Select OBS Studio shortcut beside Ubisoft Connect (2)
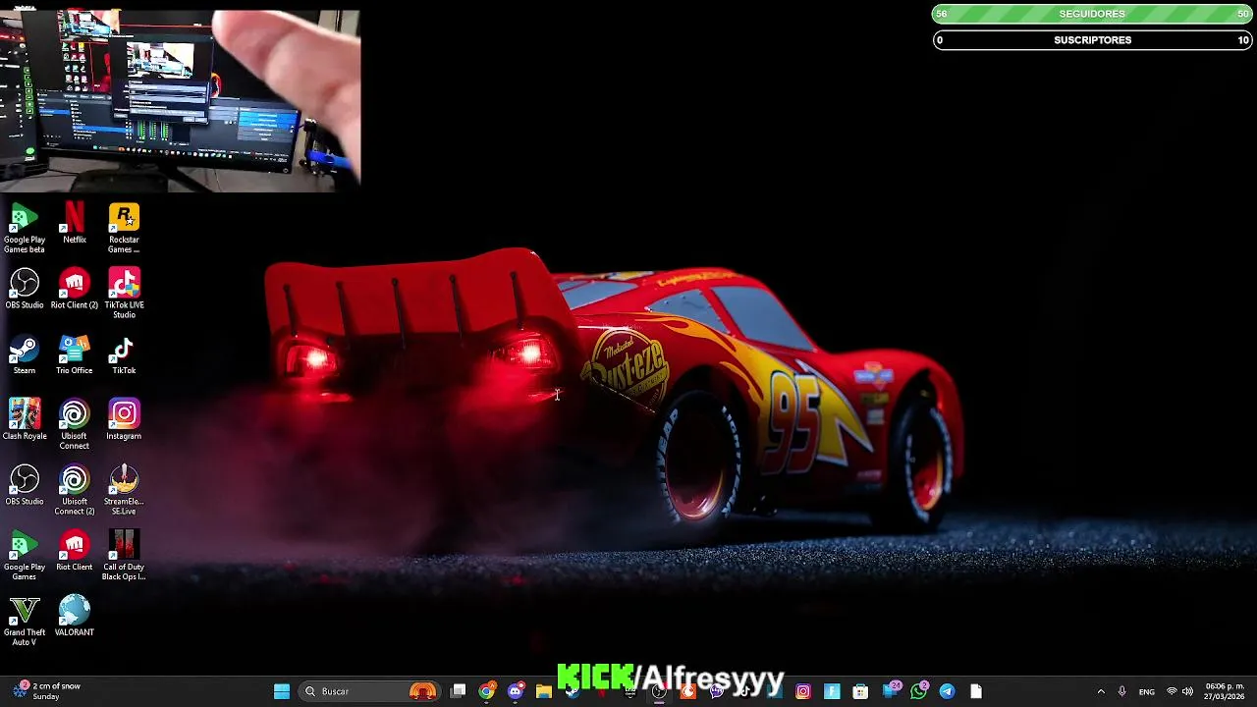Image resolution: width=1257 pixels, height=707 pixels. click(25, 485)
